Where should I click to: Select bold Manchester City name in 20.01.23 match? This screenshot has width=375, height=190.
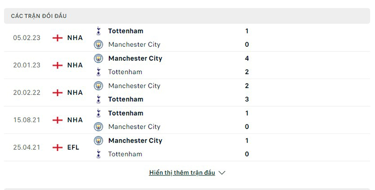pos(135,58)
